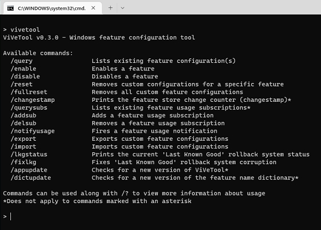This screenshot has width=321, height=230.
Task: Click the /fixlkg command text
Action: tap(23, 162)
